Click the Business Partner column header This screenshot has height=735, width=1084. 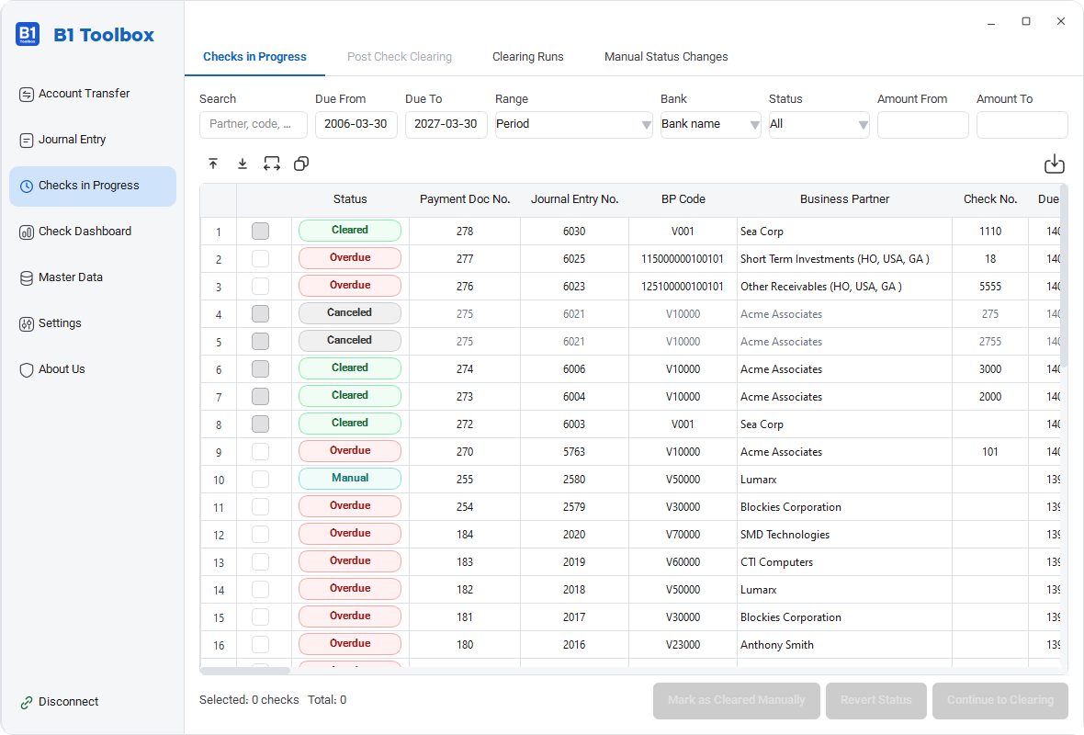[x=844, y=199]
